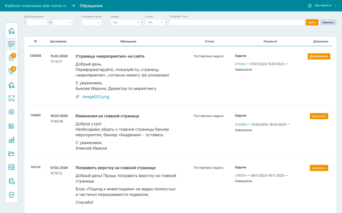Click Кабинет компании site-name.ru breadcrumb
This screenshot has height=213, width=342.
click(36, 6)
